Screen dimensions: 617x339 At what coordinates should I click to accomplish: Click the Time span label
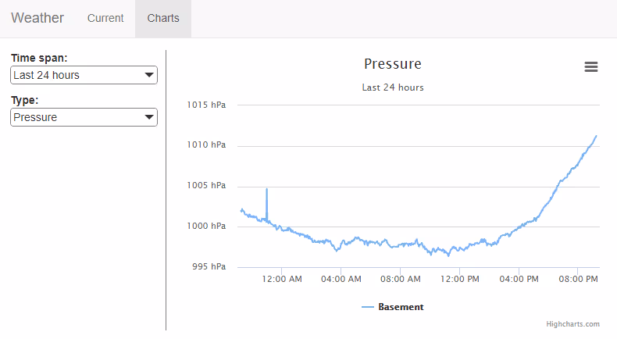coord(39,58)
